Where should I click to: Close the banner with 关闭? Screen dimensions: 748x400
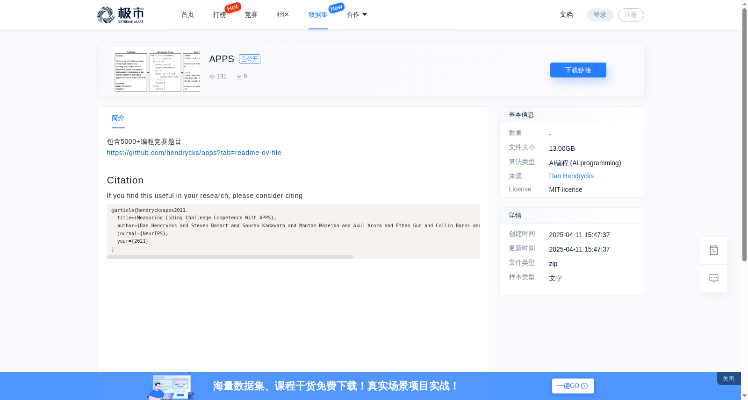pyautogui.click(x=728, y=379)
